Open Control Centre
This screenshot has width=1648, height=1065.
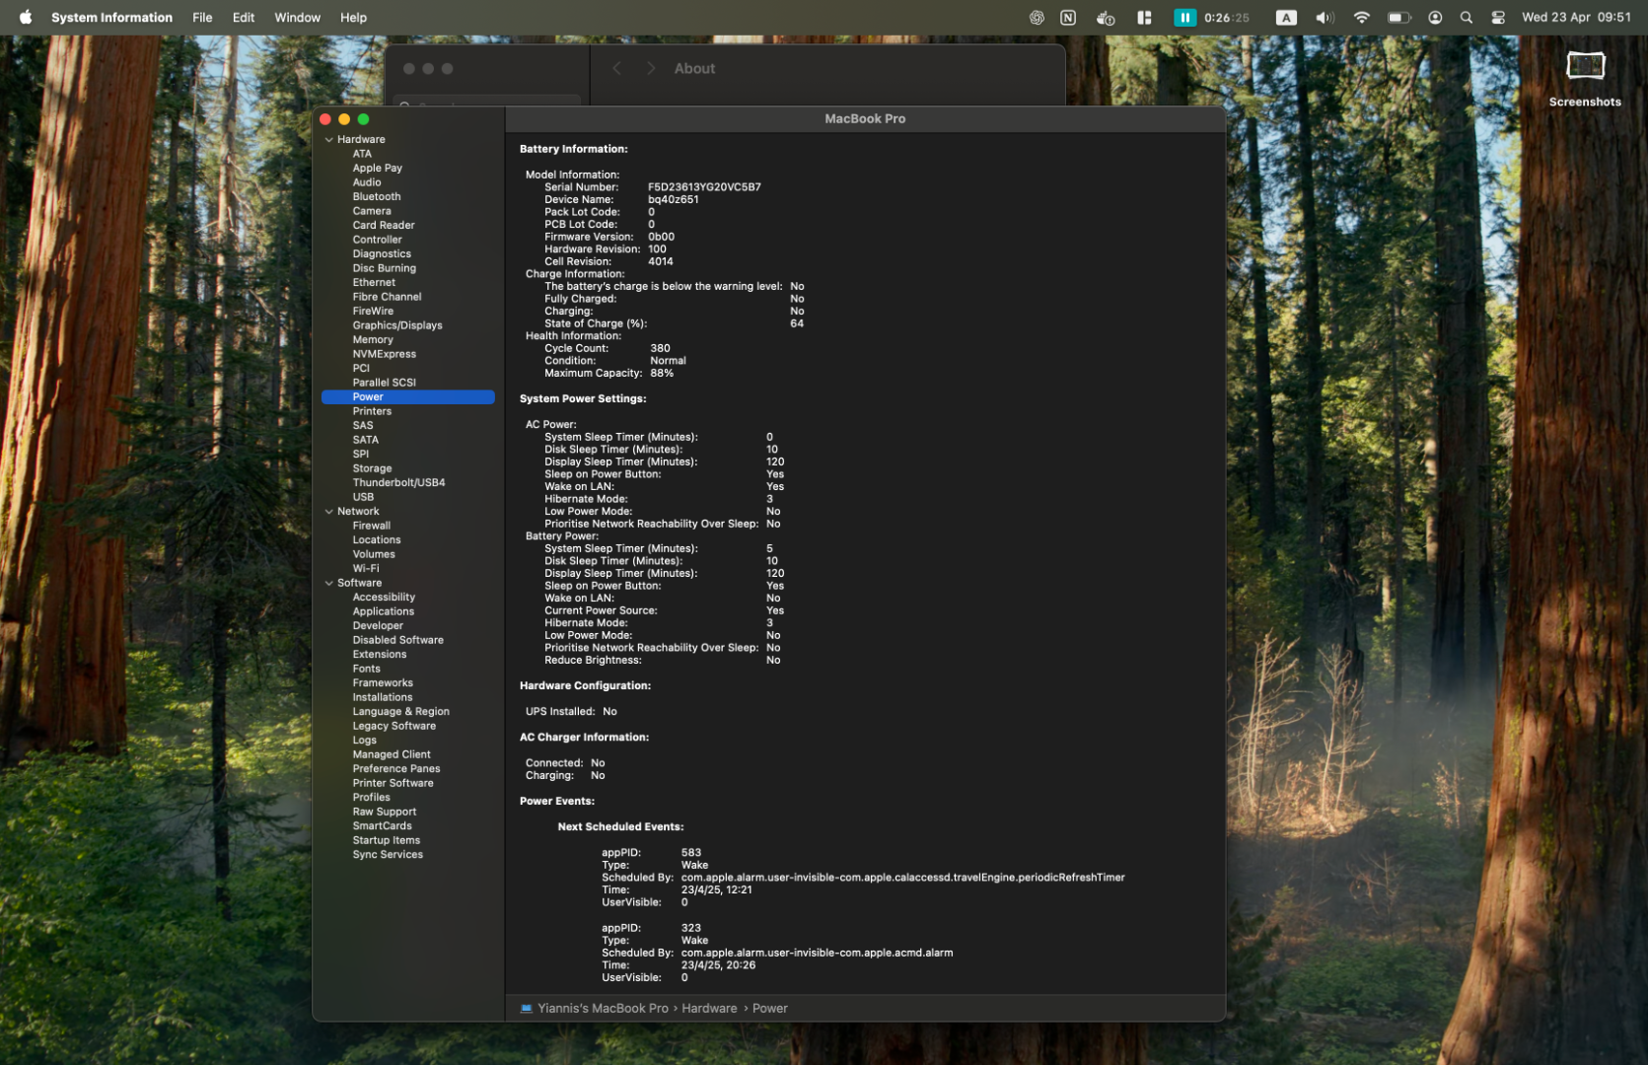pyautogui.click(x=1498, y=17)
